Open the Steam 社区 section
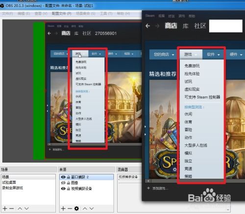245x214 pixels. click(200, 26)
